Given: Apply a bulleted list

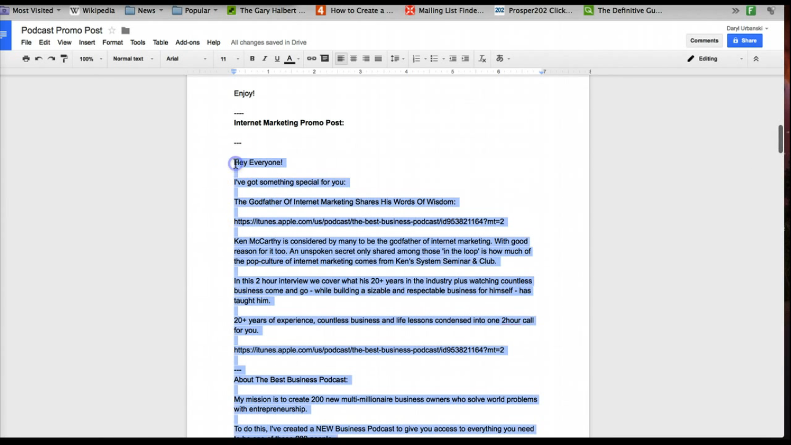Looking at the screenshot, I should point(434,59).
